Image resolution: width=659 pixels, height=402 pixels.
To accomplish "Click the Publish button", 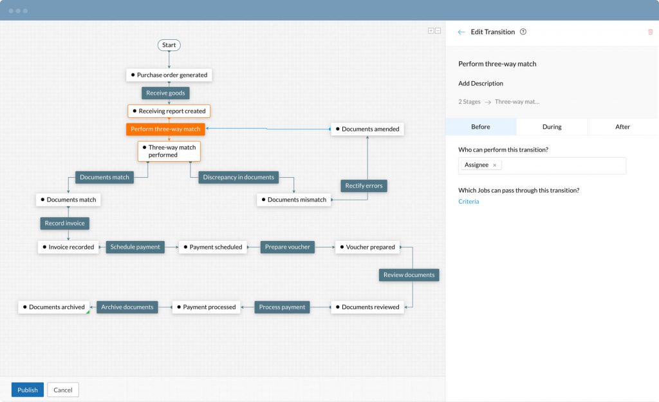I will click(27, 390).
